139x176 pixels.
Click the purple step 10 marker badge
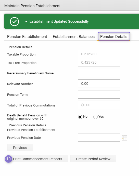coord(8,159)
